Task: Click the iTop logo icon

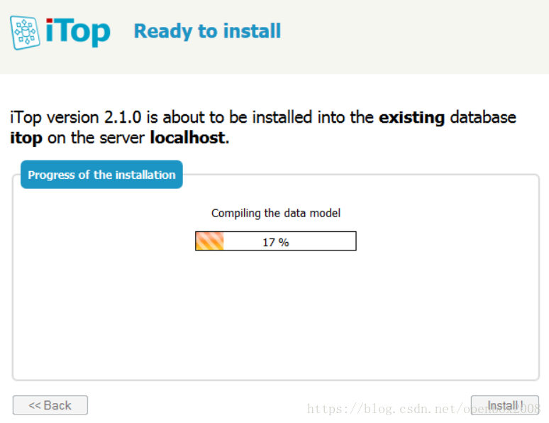Action: (x=25, y=33)
